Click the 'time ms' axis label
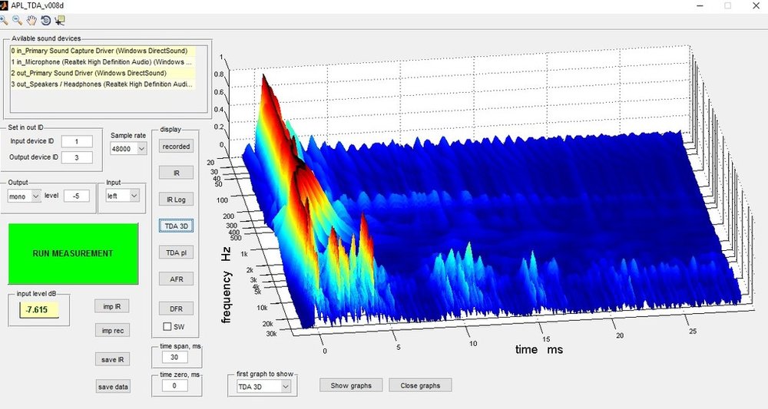768x409 pixels. [539, 349]
